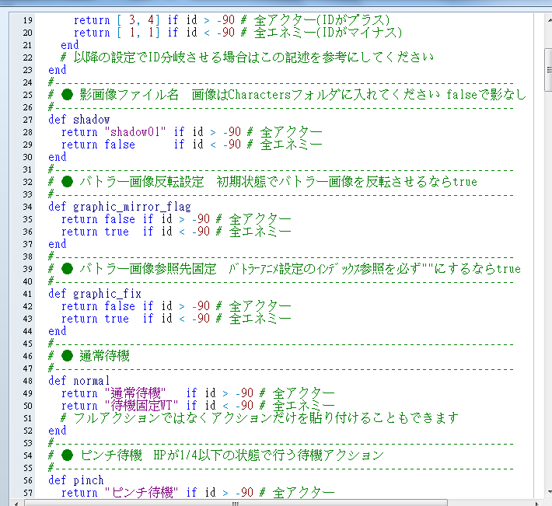Click the comment on line 22
Image resolution: width=552 pixels, height=506 pixels.
247,58
